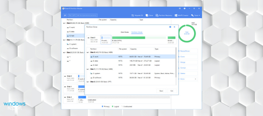
Task: Click Capacity column header in dialog
Action: (133, 49)
